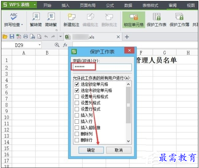Expand the quick access toolbar dropdown
Viewport: 199px width, 168px height.
pos(61,36)
